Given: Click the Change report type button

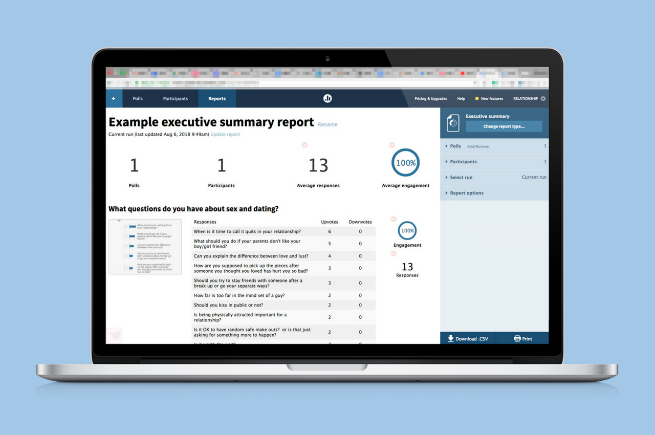Looking at the screenshot, I should 504,126.
